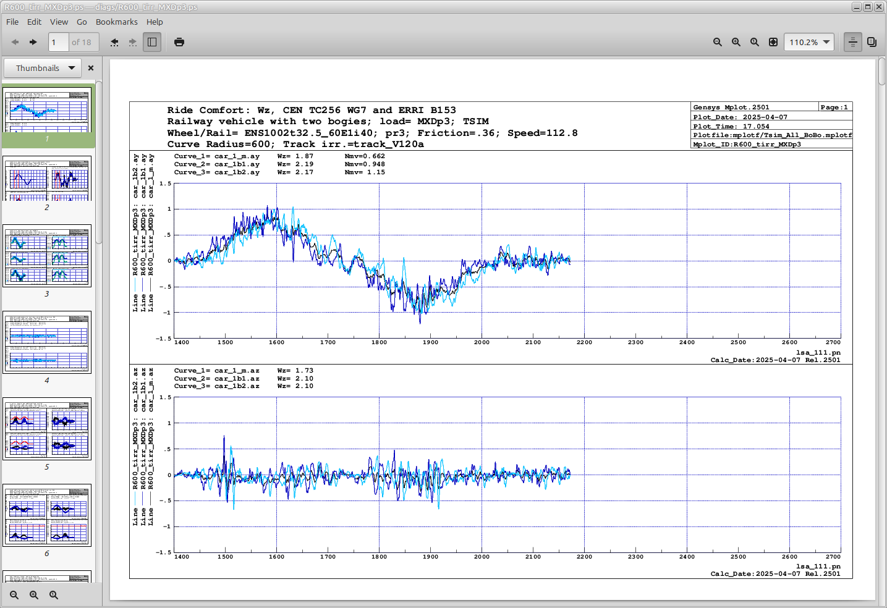Open the Help menu
Viewport: 887px width, 608px height.
coord(155,22)
